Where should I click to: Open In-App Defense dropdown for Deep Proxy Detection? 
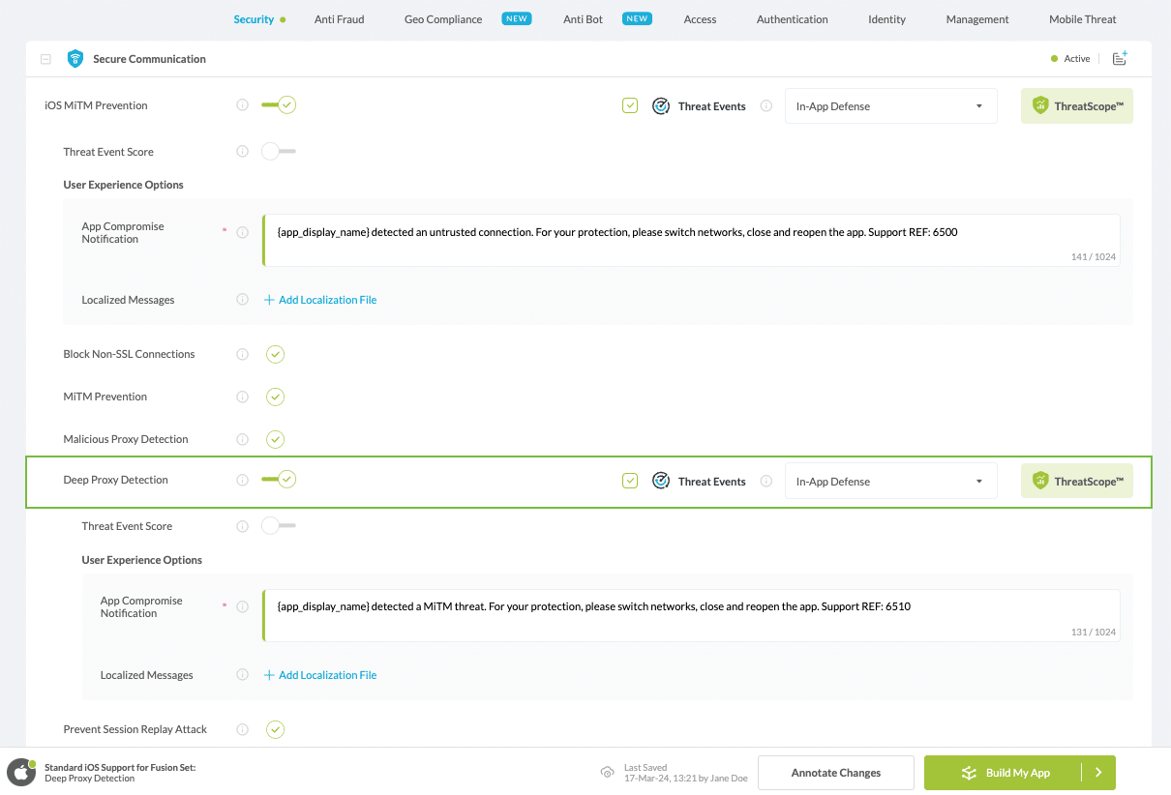click(890, 482)
